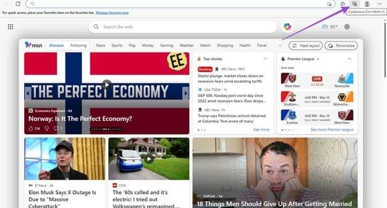Click the Personalize button
Screen dimensions: 387x208
point(341,46)
